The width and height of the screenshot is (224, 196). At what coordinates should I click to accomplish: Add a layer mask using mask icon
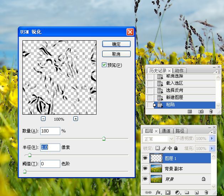(168, 192)
